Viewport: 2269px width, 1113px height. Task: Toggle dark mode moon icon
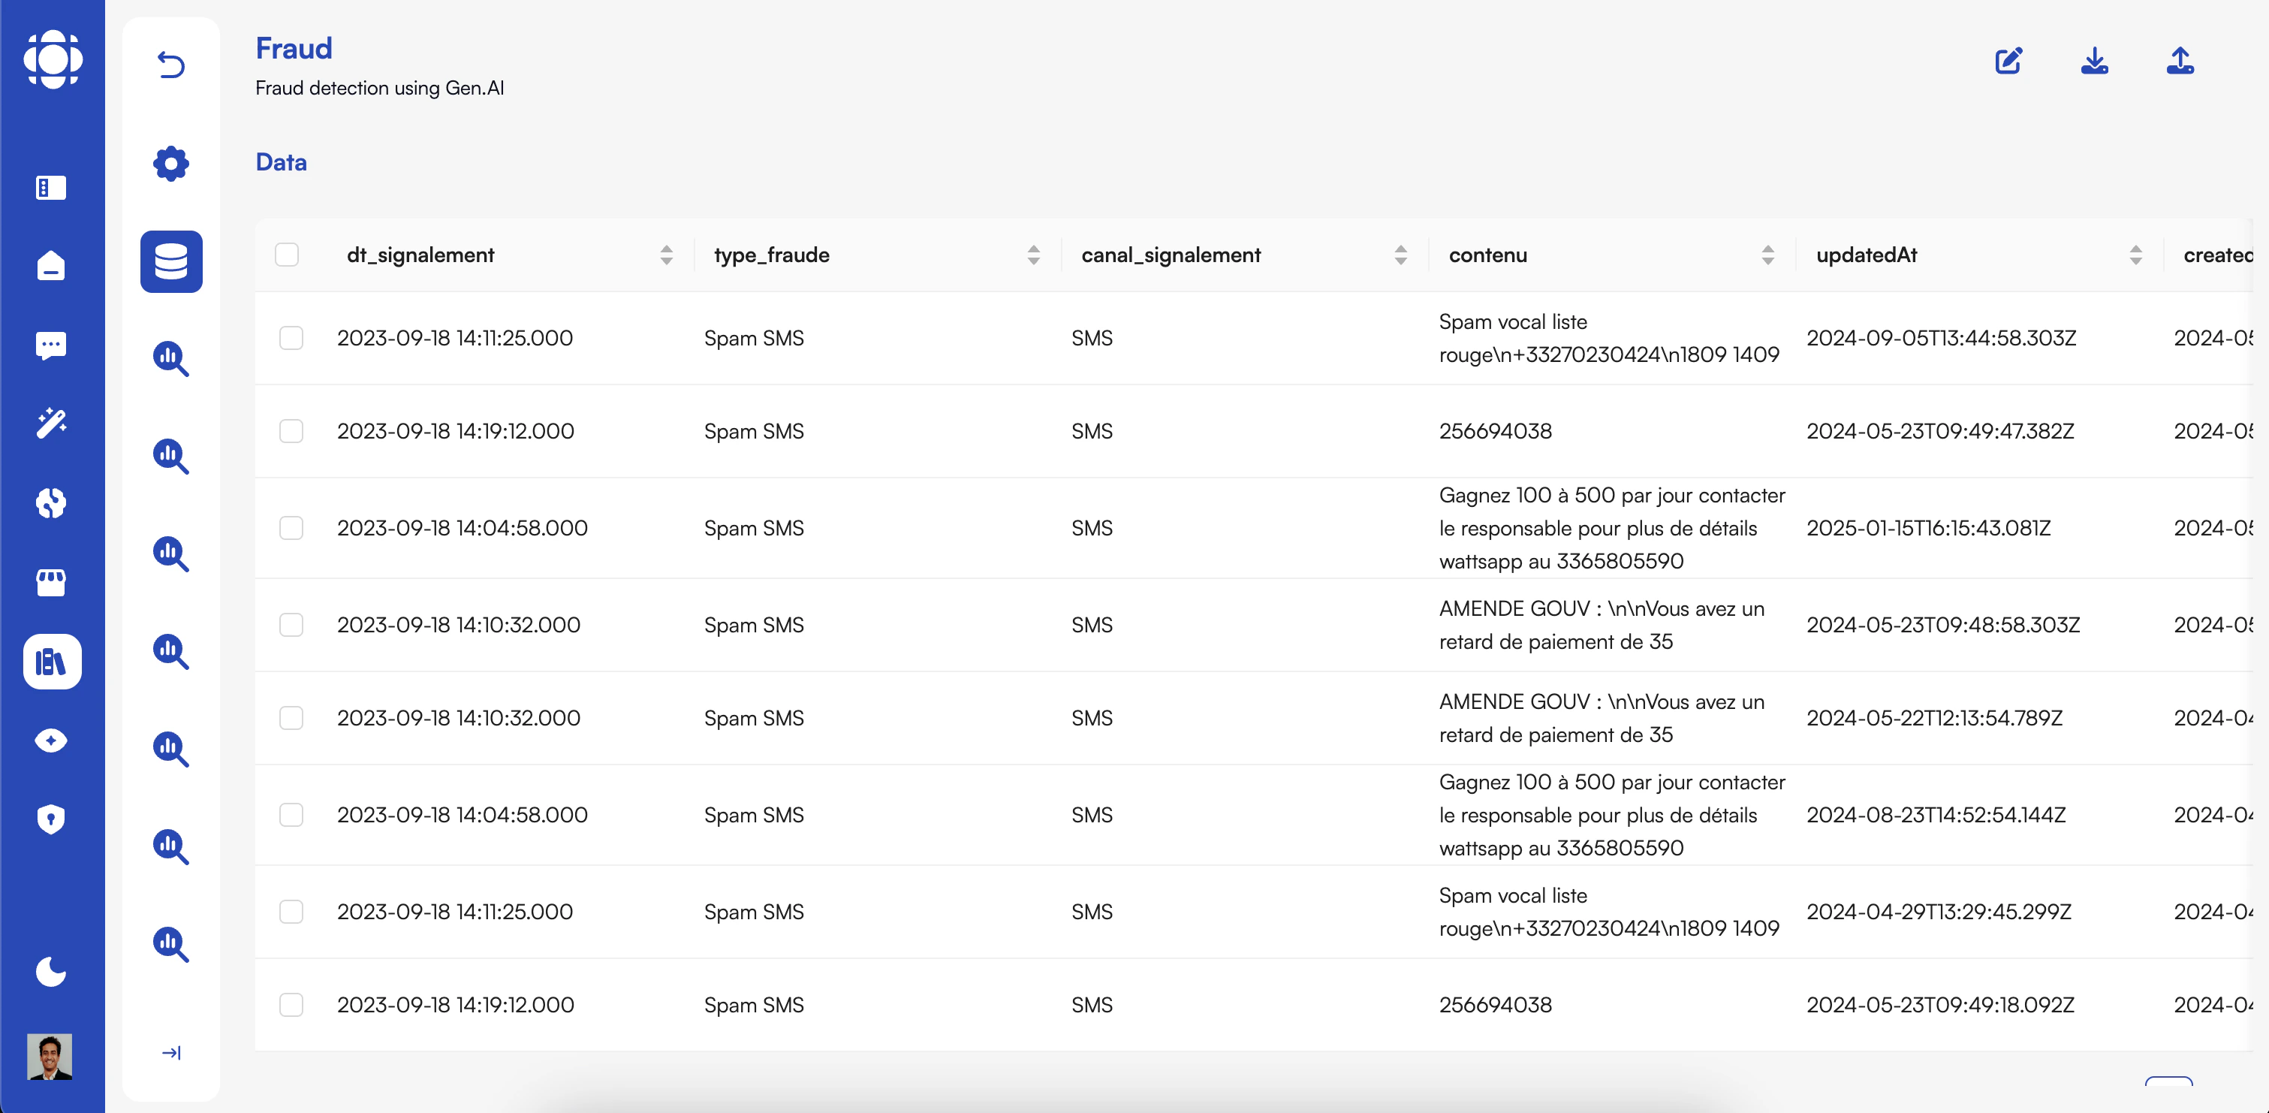(51, 971)
